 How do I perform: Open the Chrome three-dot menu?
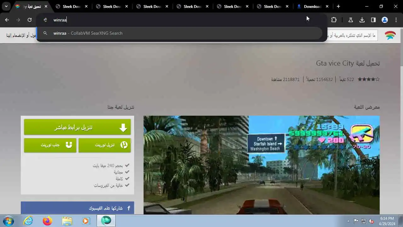click(396, 20)
